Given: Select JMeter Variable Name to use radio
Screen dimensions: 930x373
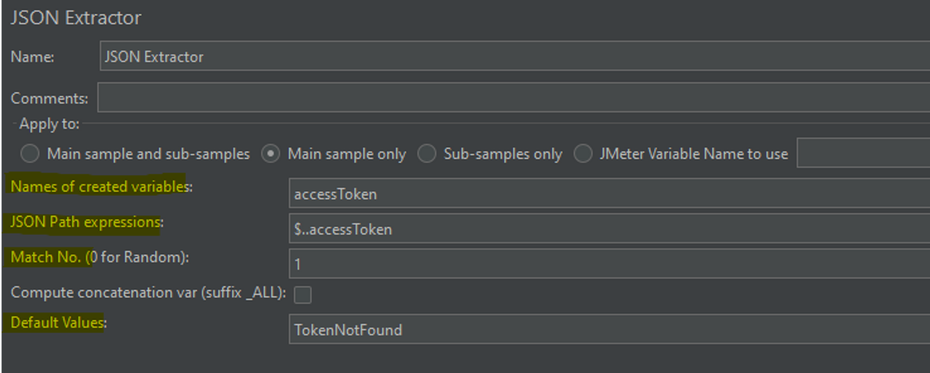Looking at the screenshot, I should (x=583, y=154).
